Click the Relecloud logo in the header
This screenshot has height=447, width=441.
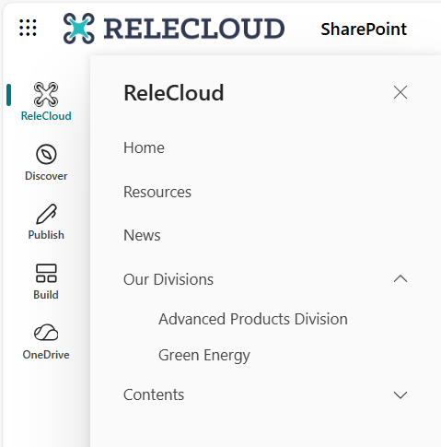(174, 29)
